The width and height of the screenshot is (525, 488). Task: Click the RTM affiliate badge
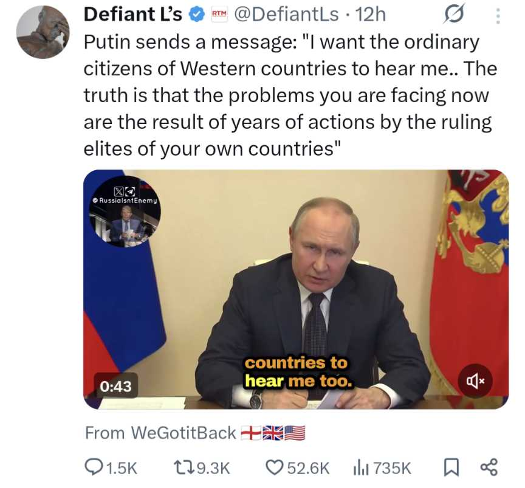(219, 14)
